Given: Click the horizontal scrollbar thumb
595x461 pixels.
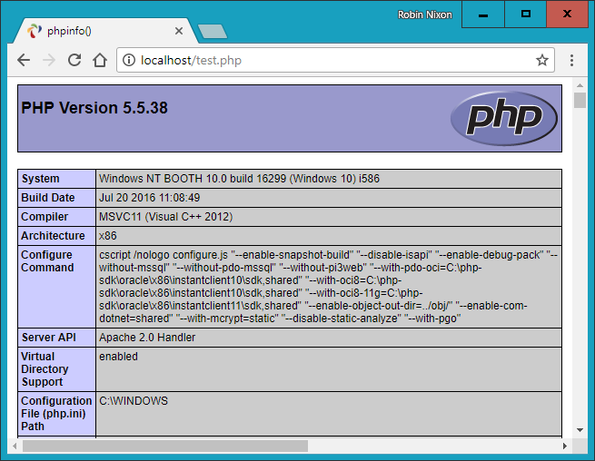Looking at the screenshot, I should tap(165, 446).
